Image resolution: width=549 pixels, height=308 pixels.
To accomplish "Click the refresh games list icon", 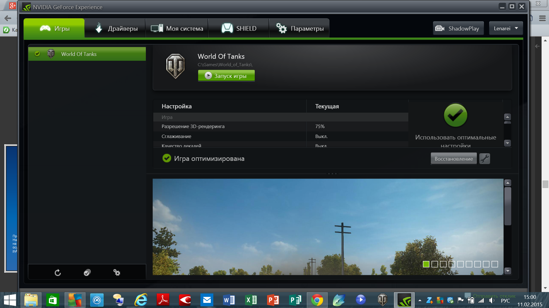I will point(58,273).
